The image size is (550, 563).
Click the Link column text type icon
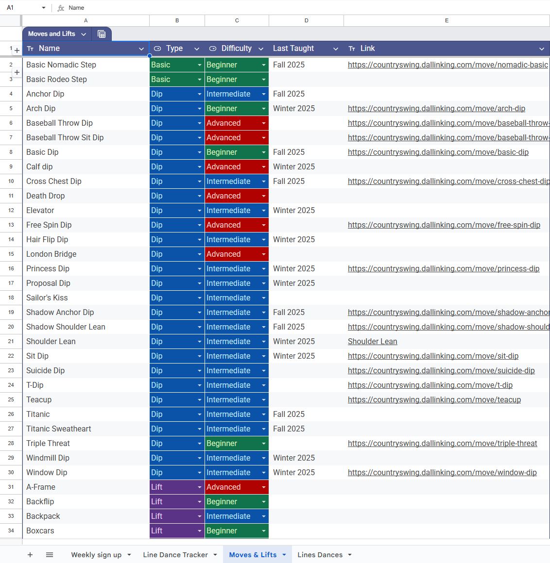[352, 49]
